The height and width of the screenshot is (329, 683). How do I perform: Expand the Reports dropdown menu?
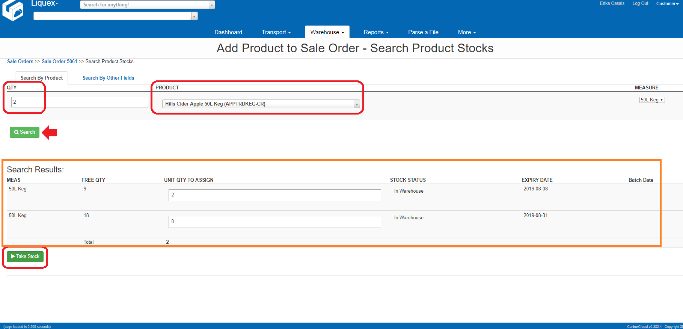pyautogui.click(x=376, y=32)
